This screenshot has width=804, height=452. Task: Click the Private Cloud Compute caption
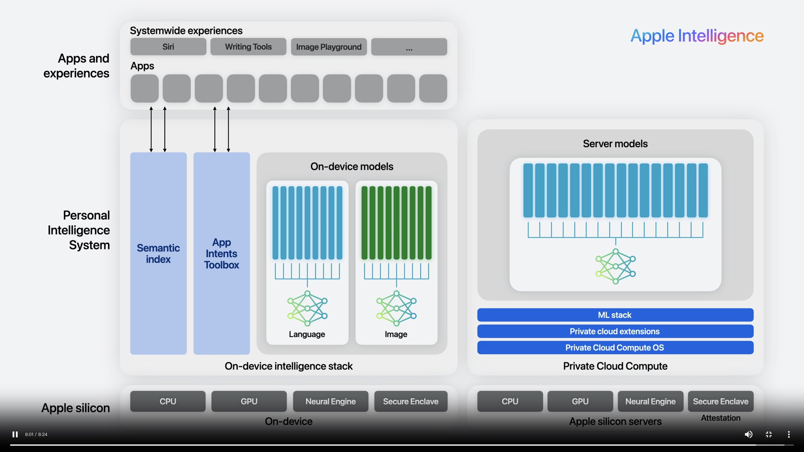[x=615, y=366]
